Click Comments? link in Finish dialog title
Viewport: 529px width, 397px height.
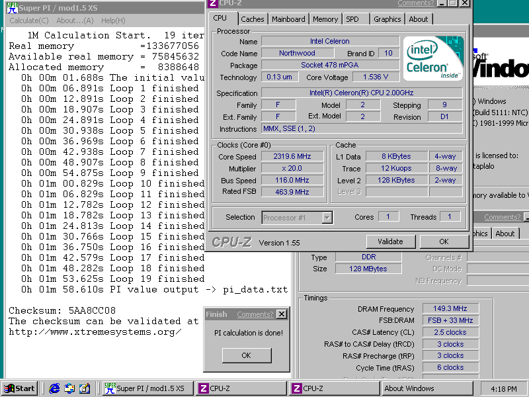point(255,314)
